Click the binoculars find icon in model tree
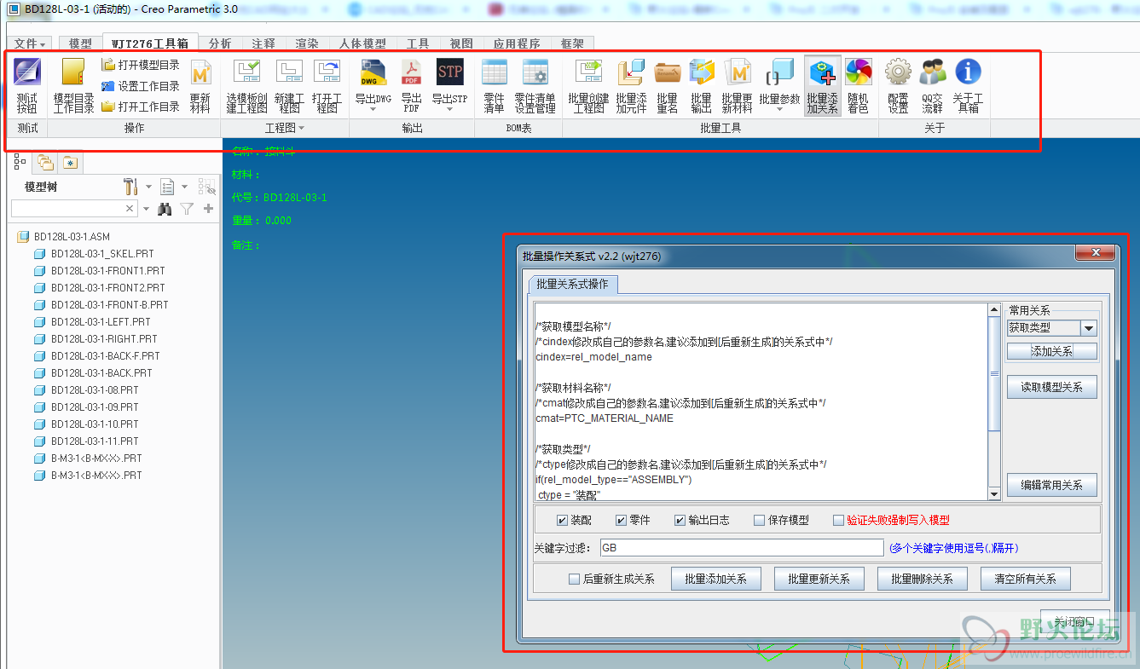 165,208
